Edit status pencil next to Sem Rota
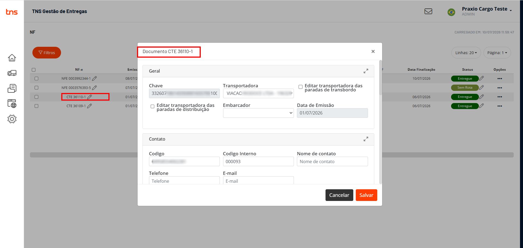The width and height of the screenshot is (523, 248). click(x=482, y=88)
